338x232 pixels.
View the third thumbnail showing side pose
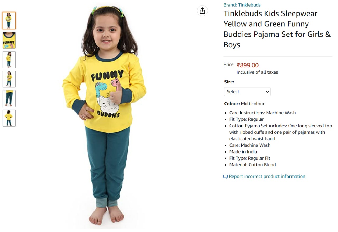(9, 60)
